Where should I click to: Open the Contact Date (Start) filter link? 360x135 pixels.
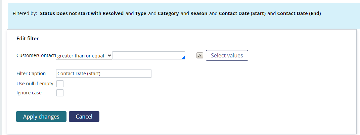coord(242,13)
